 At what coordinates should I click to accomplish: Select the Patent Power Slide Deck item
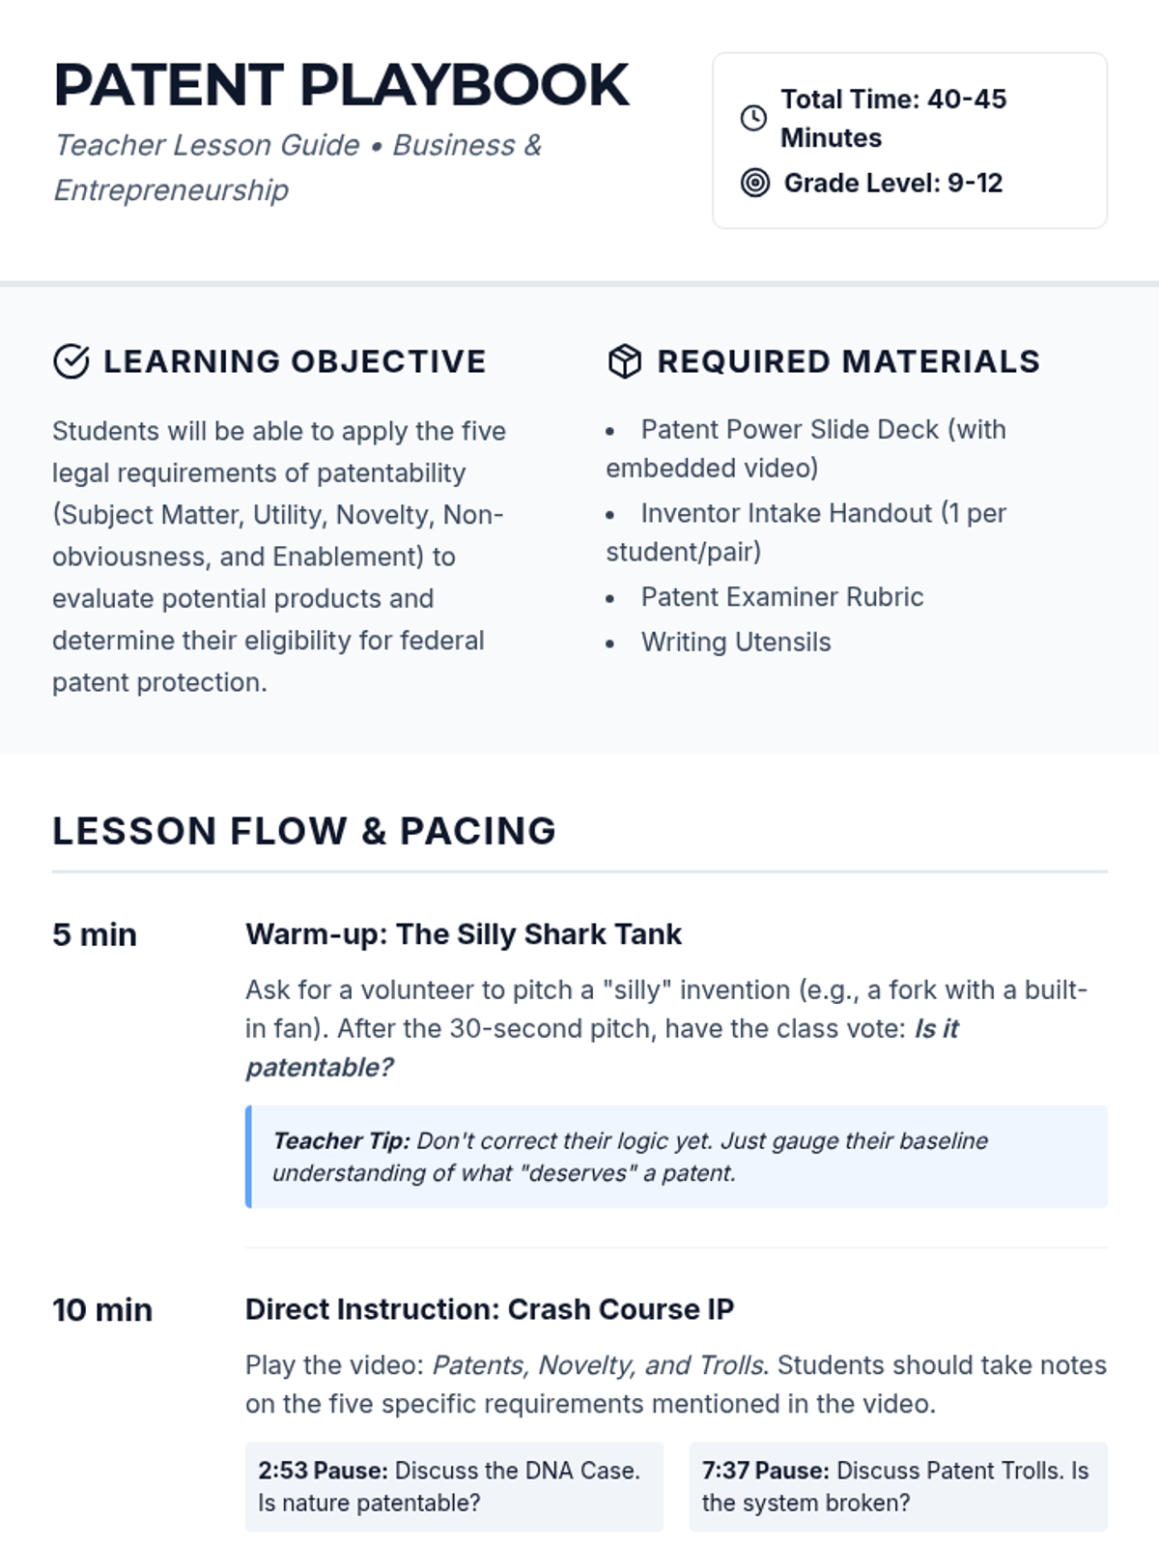(x=806, y=448)
